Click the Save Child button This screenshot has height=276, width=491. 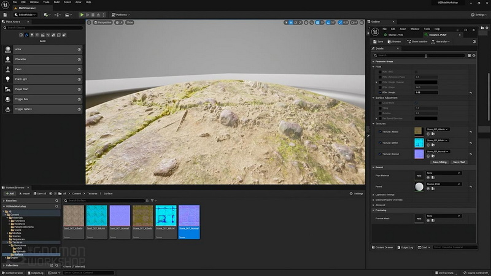[459, 162]
